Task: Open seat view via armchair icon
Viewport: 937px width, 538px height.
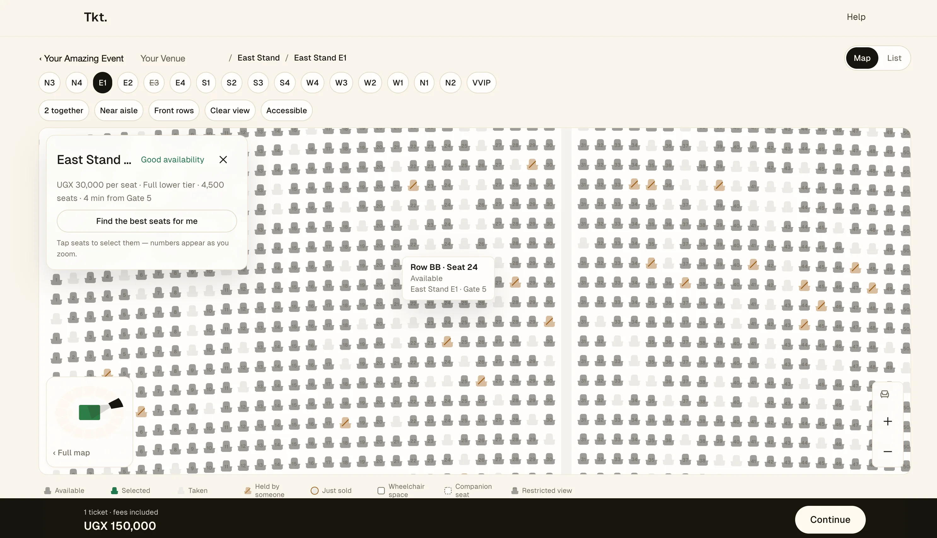Action: [885, 394]
